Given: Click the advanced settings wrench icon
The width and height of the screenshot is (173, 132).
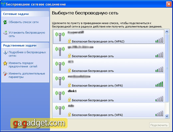Looking at the screenshot, I should point(5,74).
